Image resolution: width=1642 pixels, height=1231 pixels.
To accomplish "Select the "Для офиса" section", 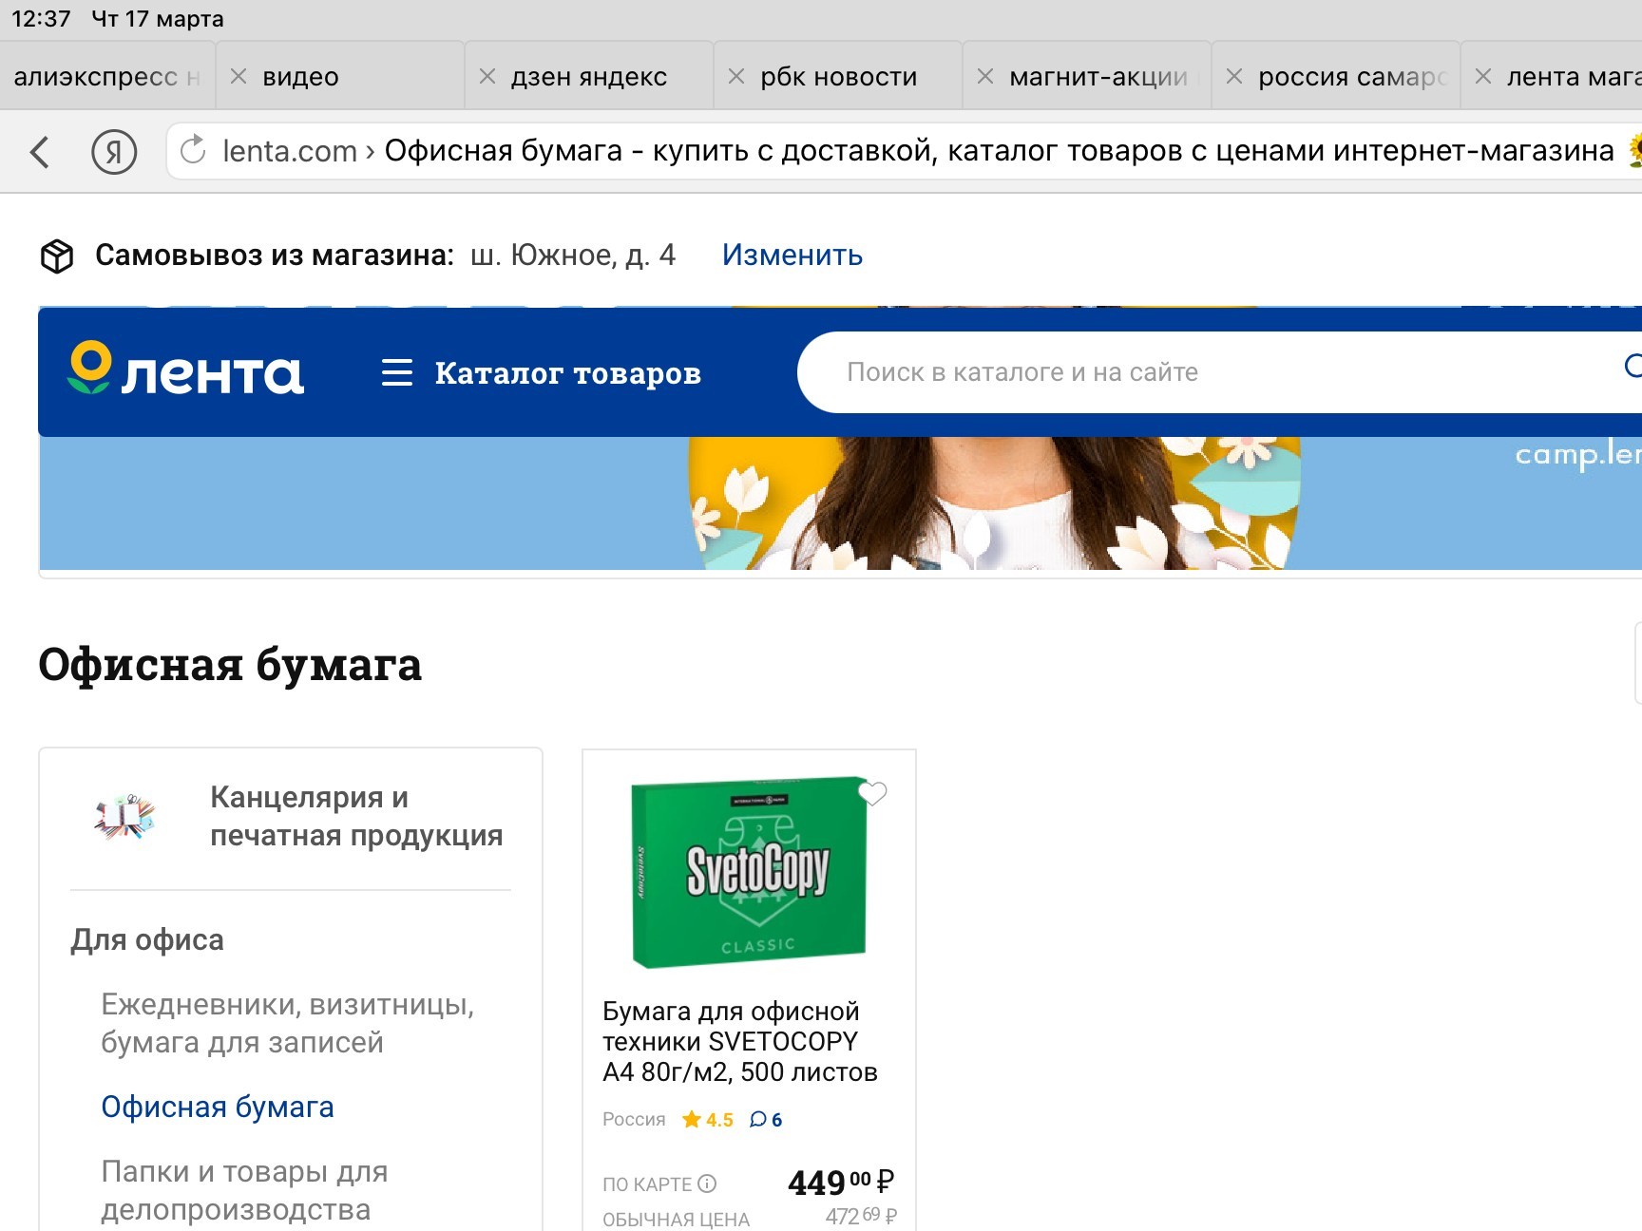I will click(147, 939).
